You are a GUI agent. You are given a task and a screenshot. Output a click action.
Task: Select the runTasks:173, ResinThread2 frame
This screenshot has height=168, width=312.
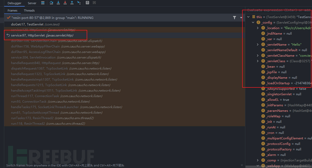[x=124, y=118]
